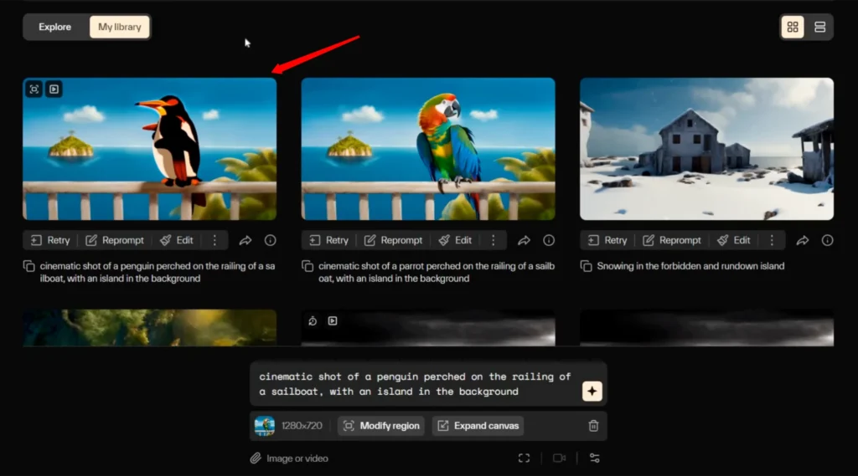Click the Expand canvas button

pyautogui.click(x=478, y=426)
